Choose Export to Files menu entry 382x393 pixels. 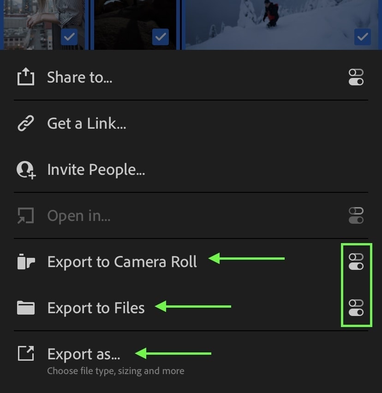point(96,308)
